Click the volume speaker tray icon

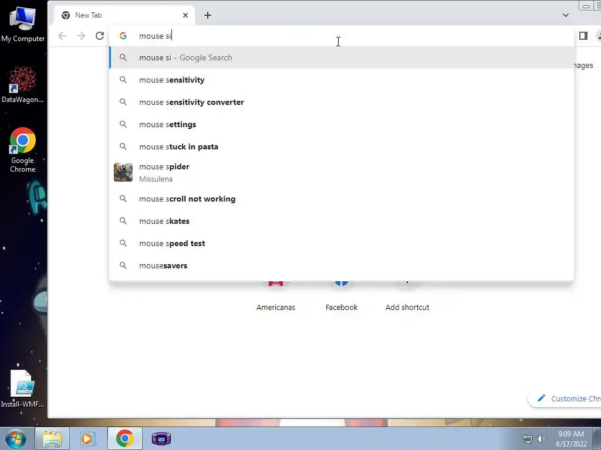(x=542, y=439)
